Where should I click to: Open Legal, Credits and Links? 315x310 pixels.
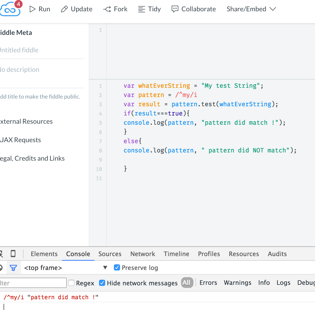coord(32,158)
